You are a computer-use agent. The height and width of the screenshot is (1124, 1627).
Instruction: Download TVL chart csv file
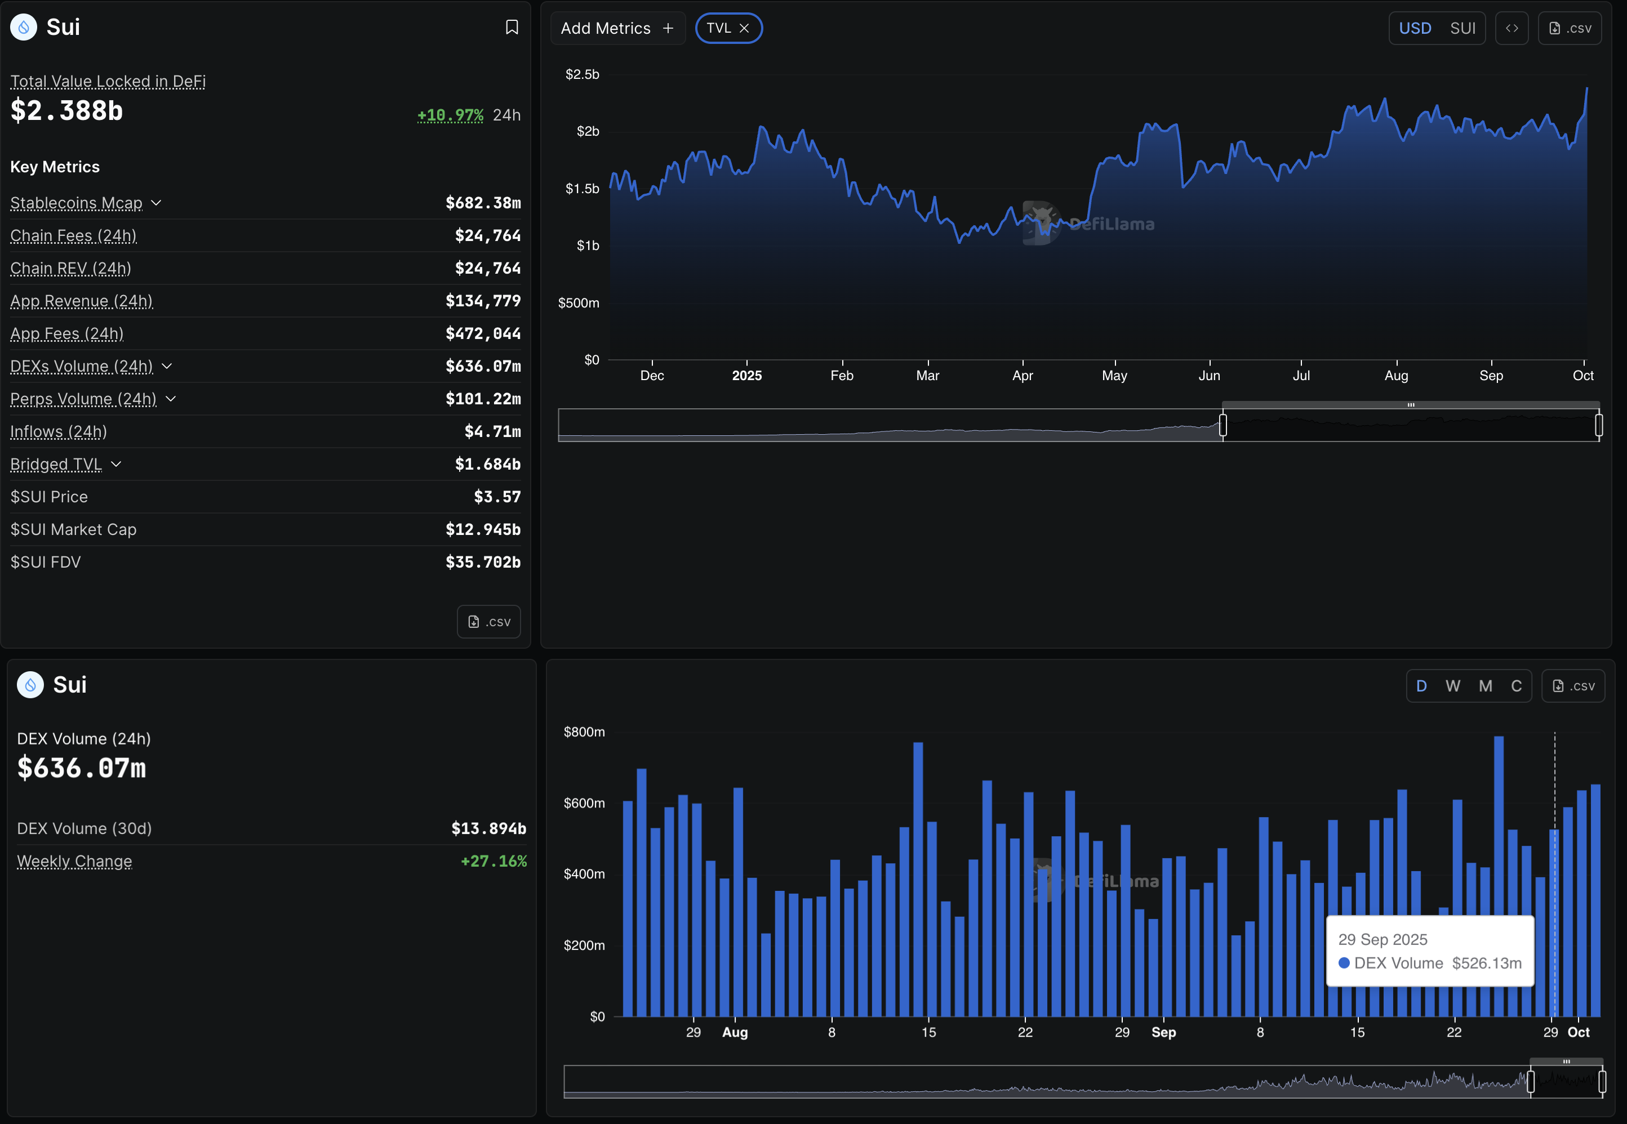point(1569,28)
